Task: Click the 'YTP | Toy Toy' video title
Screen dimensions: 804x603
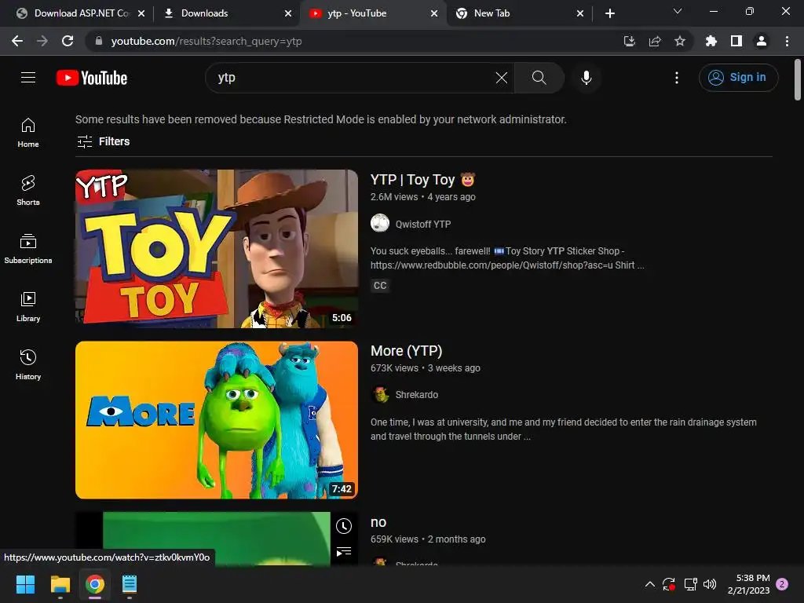Action: pos(422,180)
